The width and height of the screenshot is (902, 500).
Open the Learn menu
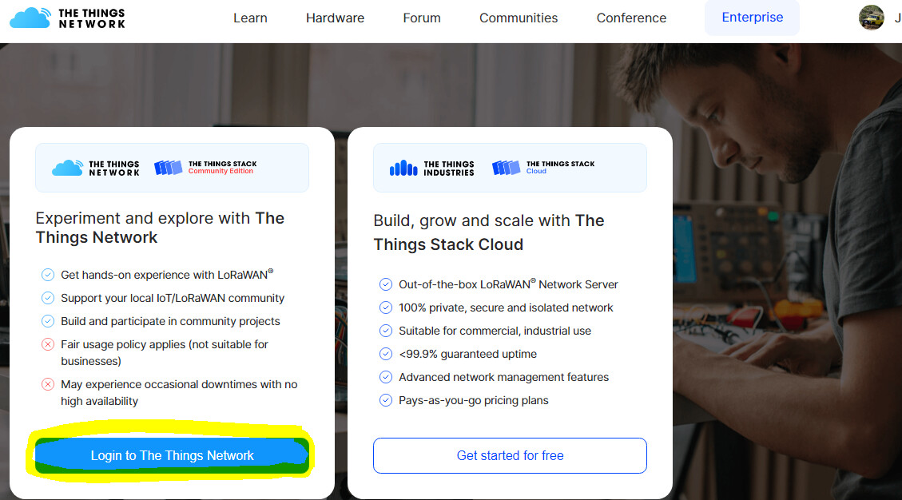pos(250,18)
